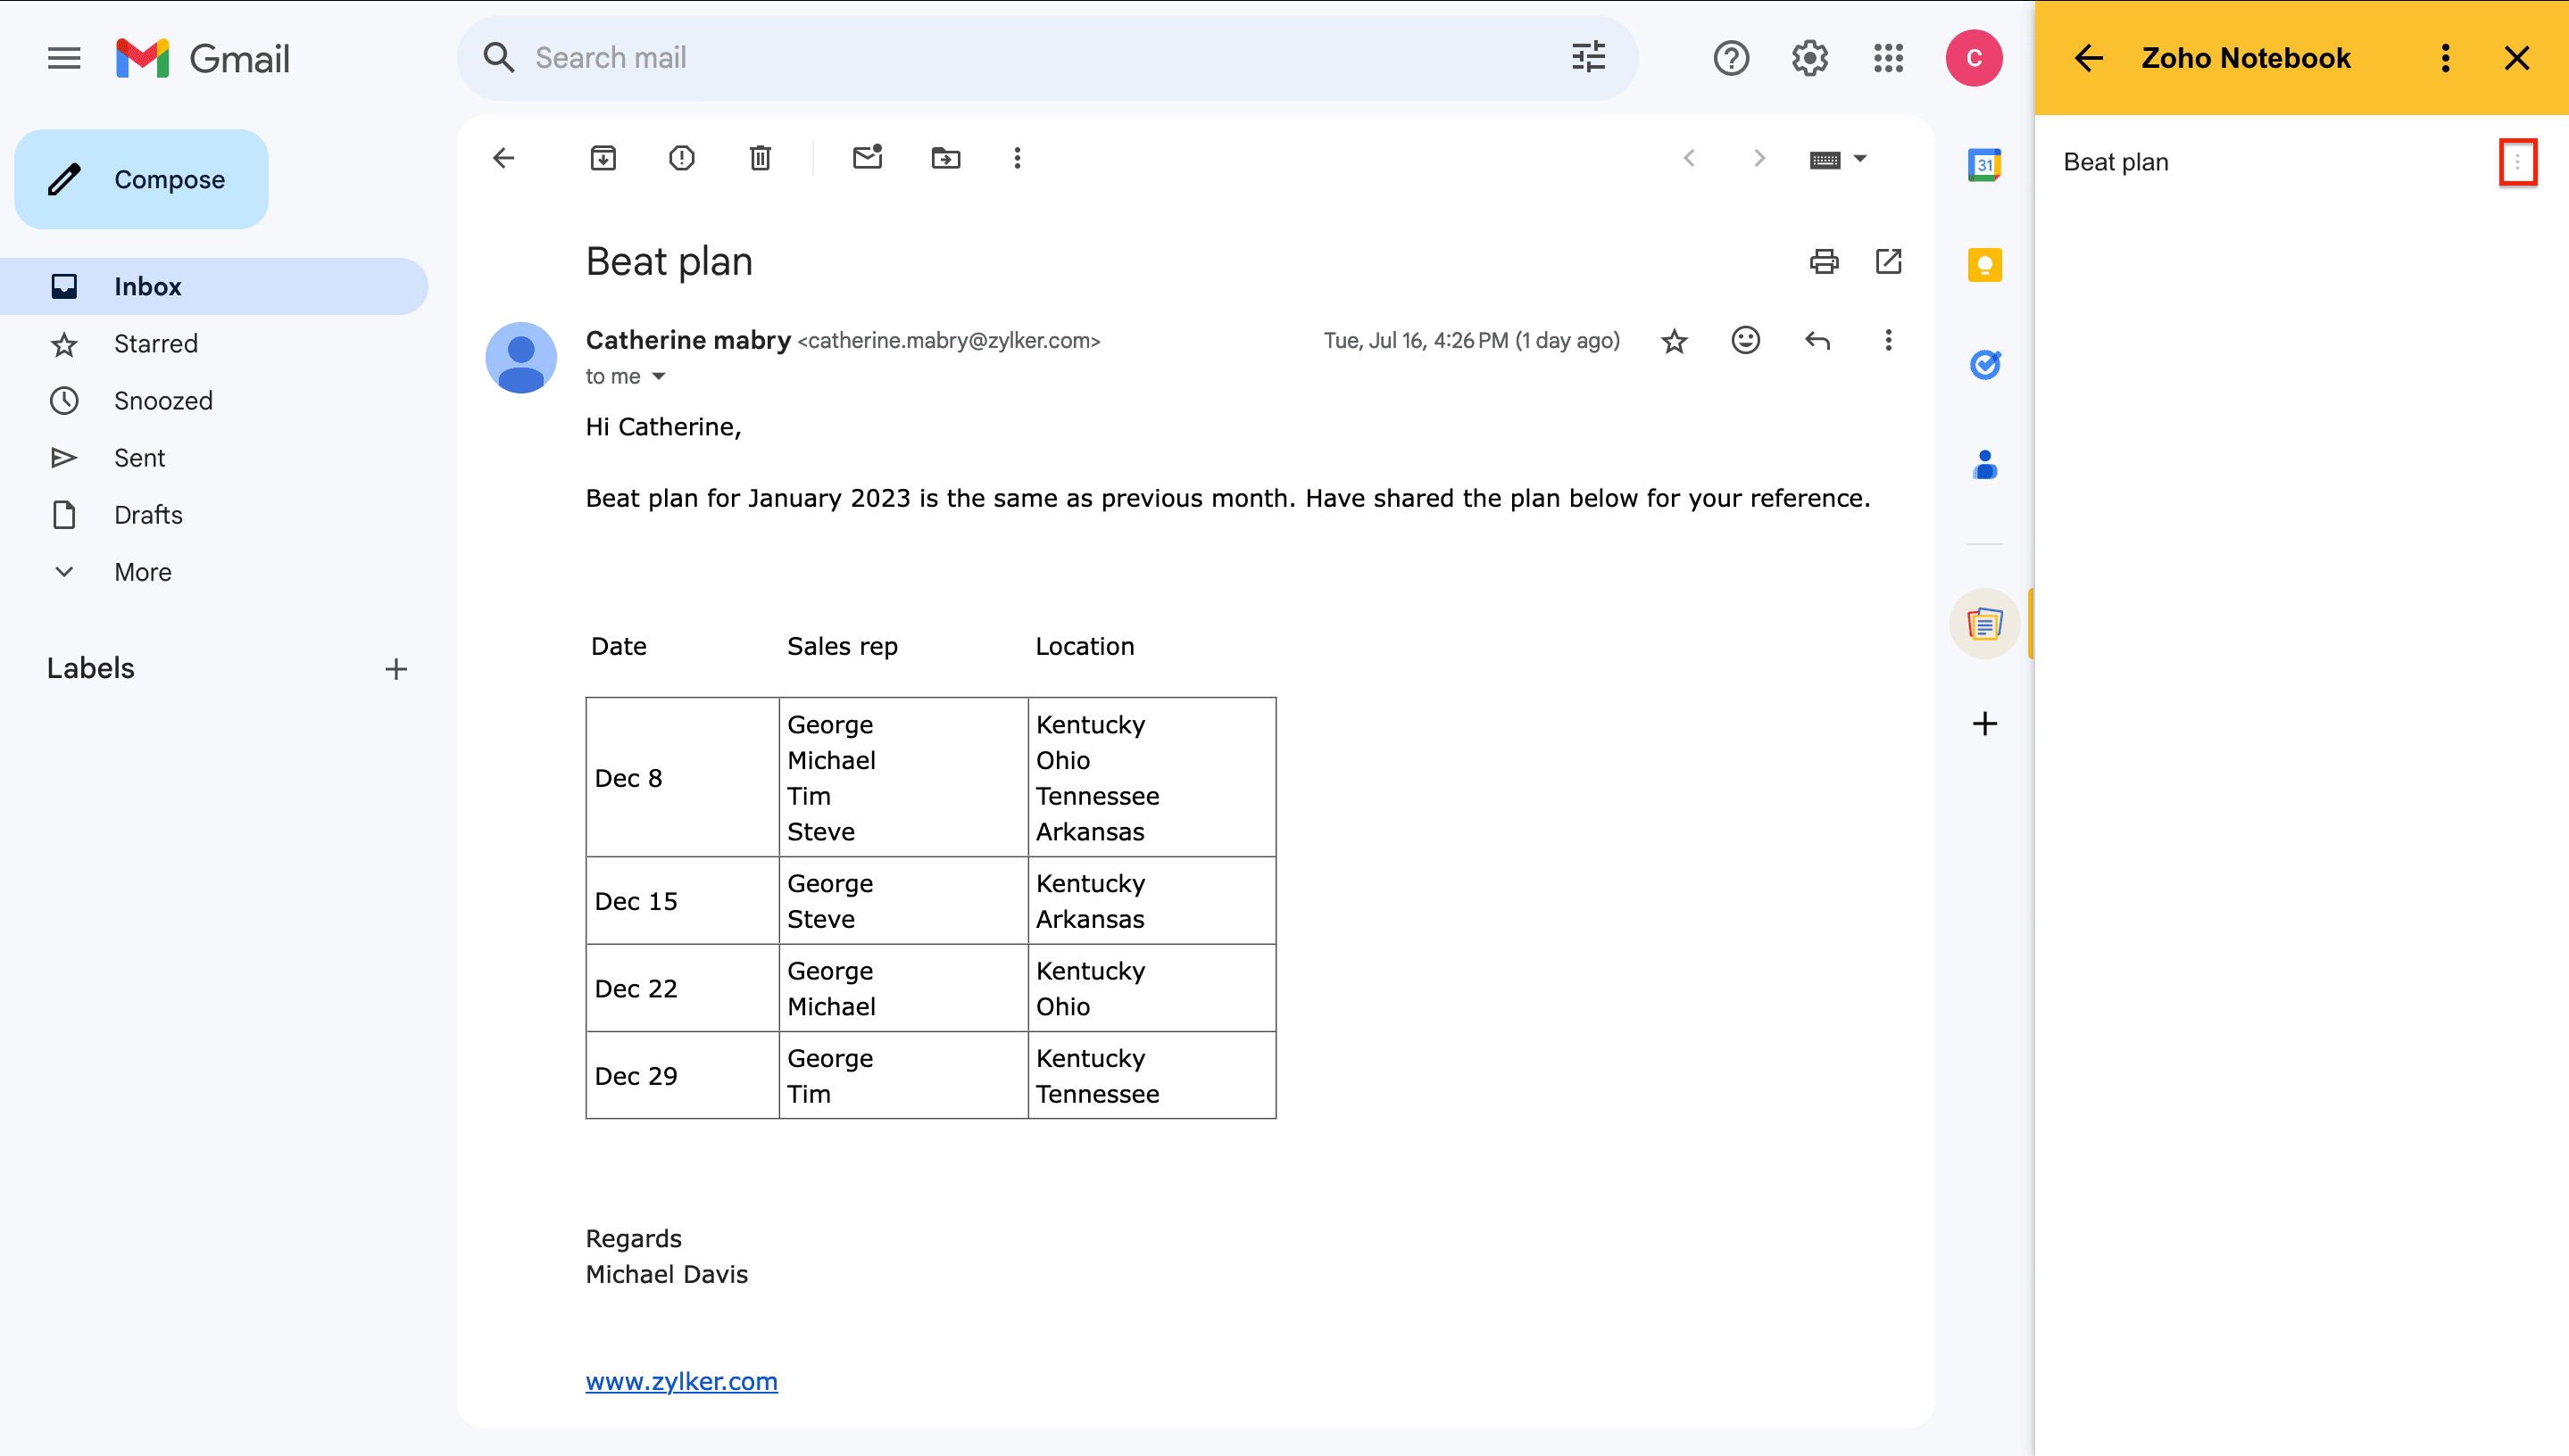Image resolution: width=2569 pixels, height=1456 pixels.
Task: Show search options filter
Action: (x=1588, y=58)
